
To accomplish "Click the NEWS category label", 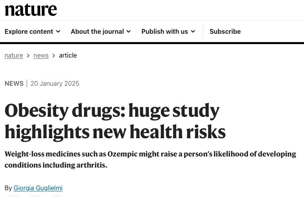I will (x=14, y=83).
